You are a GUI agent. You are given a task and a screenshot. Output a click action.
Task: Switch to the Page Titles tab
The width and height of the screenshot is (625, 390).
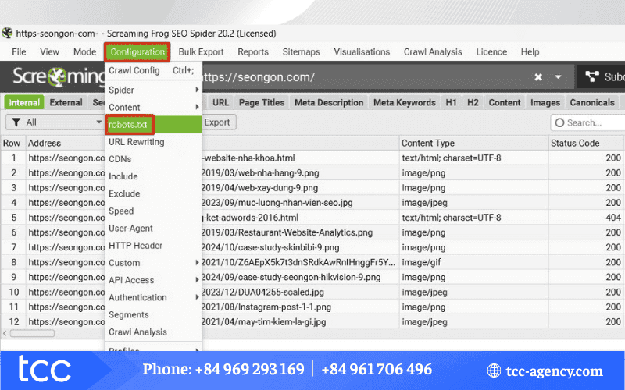pos(262,102)
